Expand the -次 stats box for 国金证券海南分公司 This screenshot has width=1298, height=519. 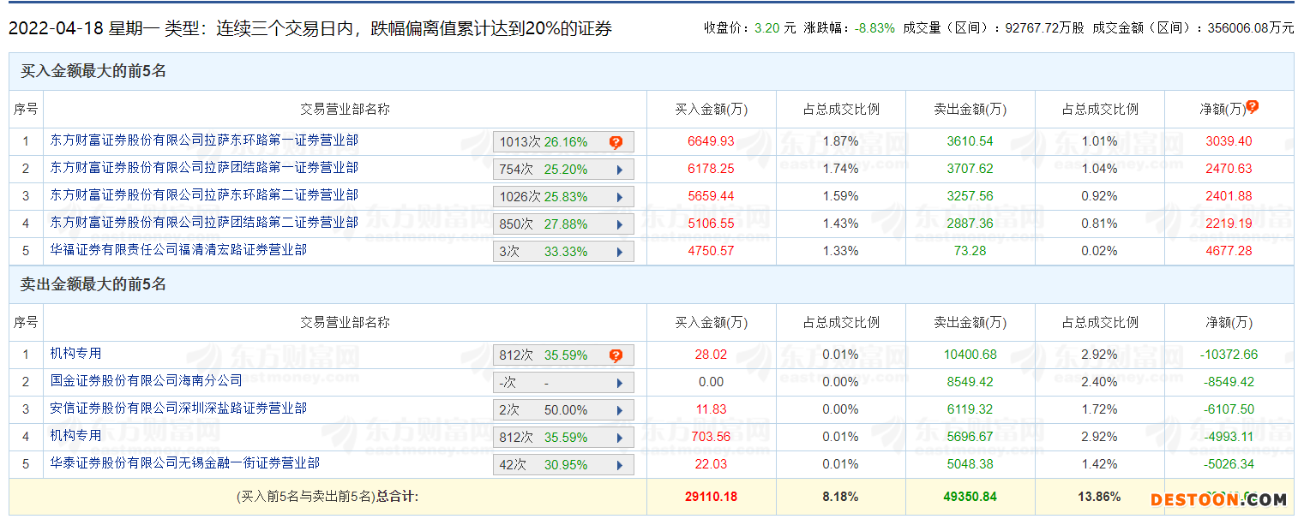point(620,383)
